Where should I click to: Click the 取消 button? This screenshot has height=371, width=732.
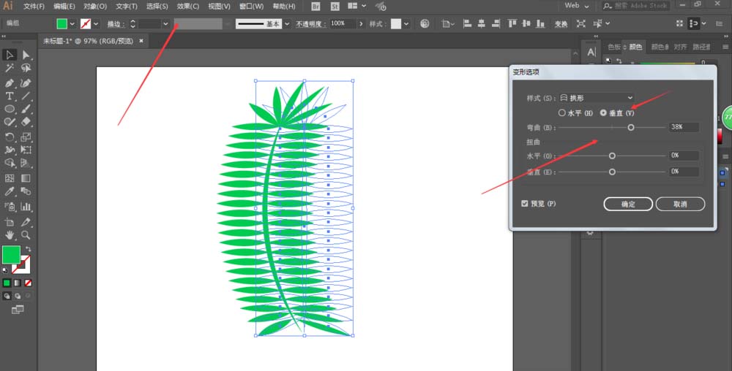click(680, 204)
